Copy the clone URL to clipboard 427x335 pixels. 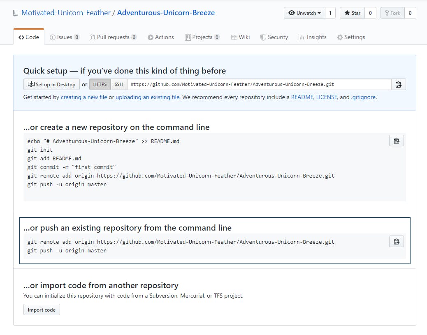398,84
